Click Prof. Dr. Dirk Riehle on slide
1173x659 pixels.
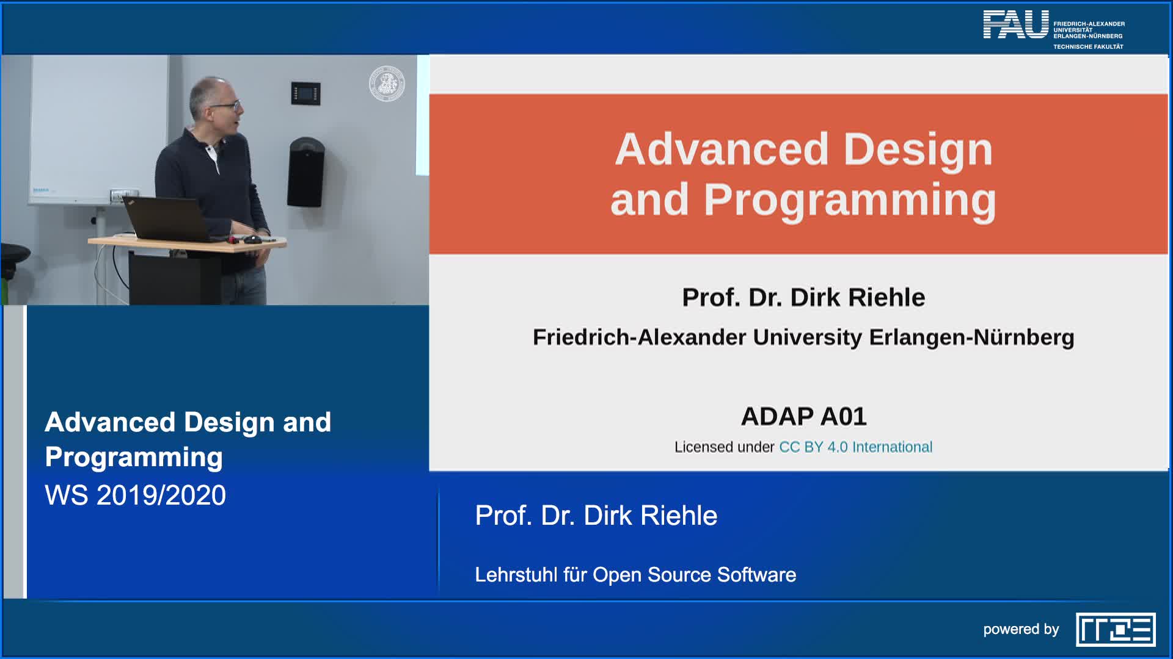point(803,298)
